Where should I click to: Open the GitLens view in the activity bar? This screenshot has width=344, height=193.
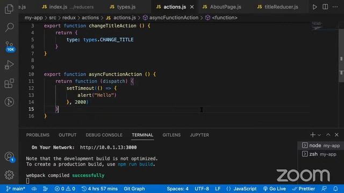coord(9,102)
